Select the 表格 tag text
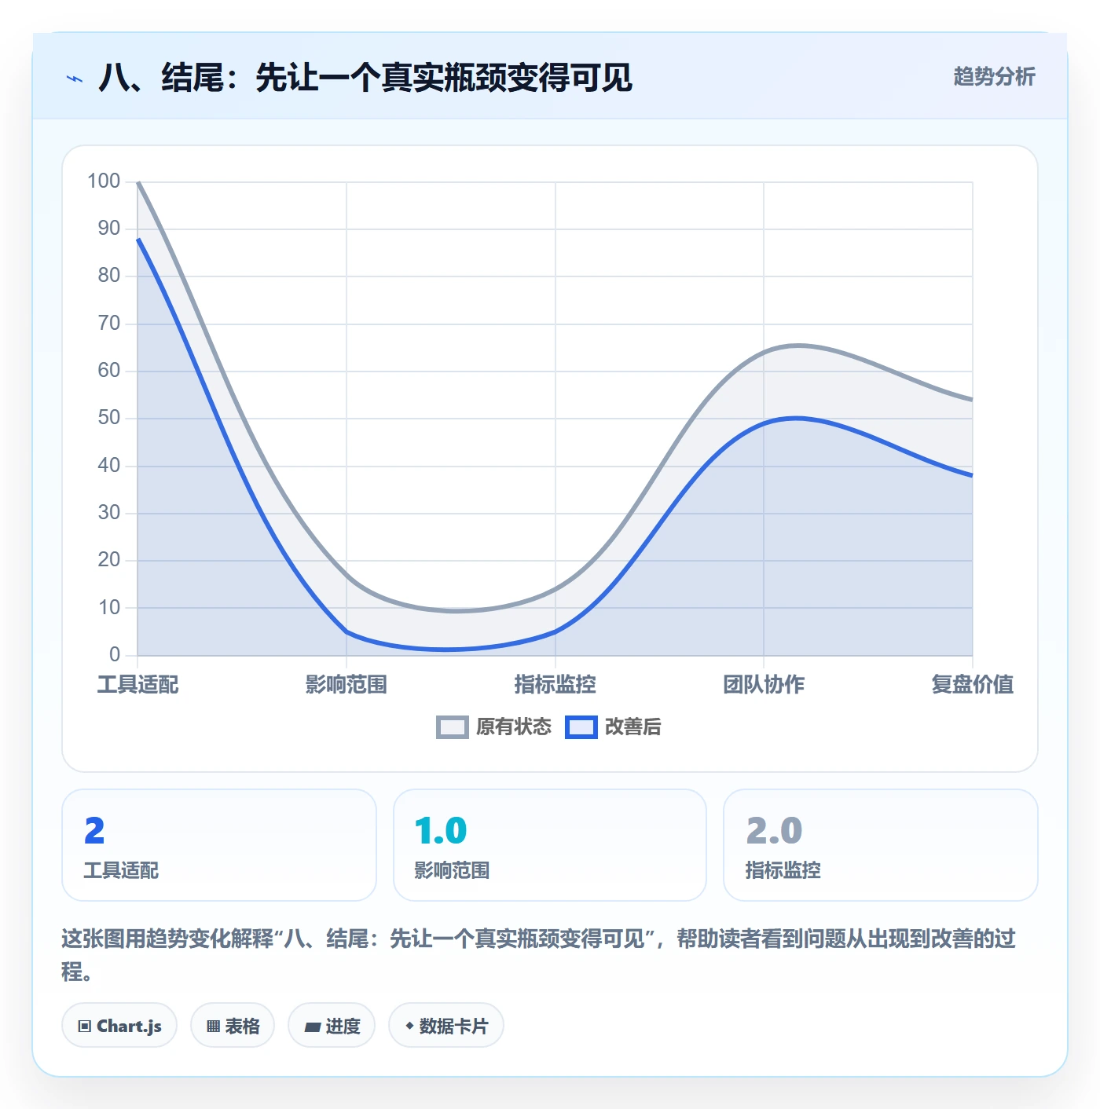Viewport: 1100px width, 1109px height. tap(242, 1027)
